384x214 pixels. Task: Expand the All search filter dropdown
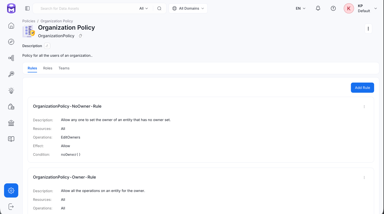144,8
